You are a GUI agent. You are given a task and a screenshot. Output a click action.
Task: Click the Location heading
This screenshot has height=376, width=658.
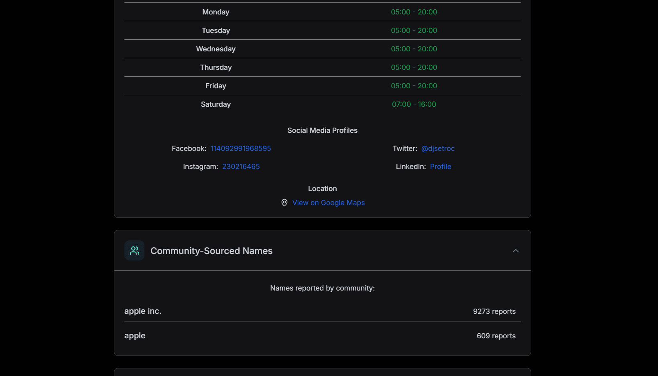[x=323, y=189]
